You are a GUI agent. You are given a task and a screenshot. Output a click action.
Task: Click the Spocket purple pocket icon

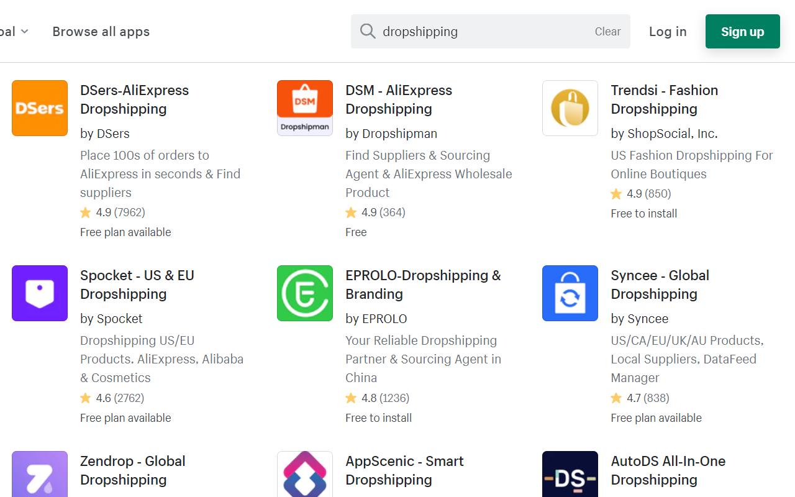[x=39, y=293]
